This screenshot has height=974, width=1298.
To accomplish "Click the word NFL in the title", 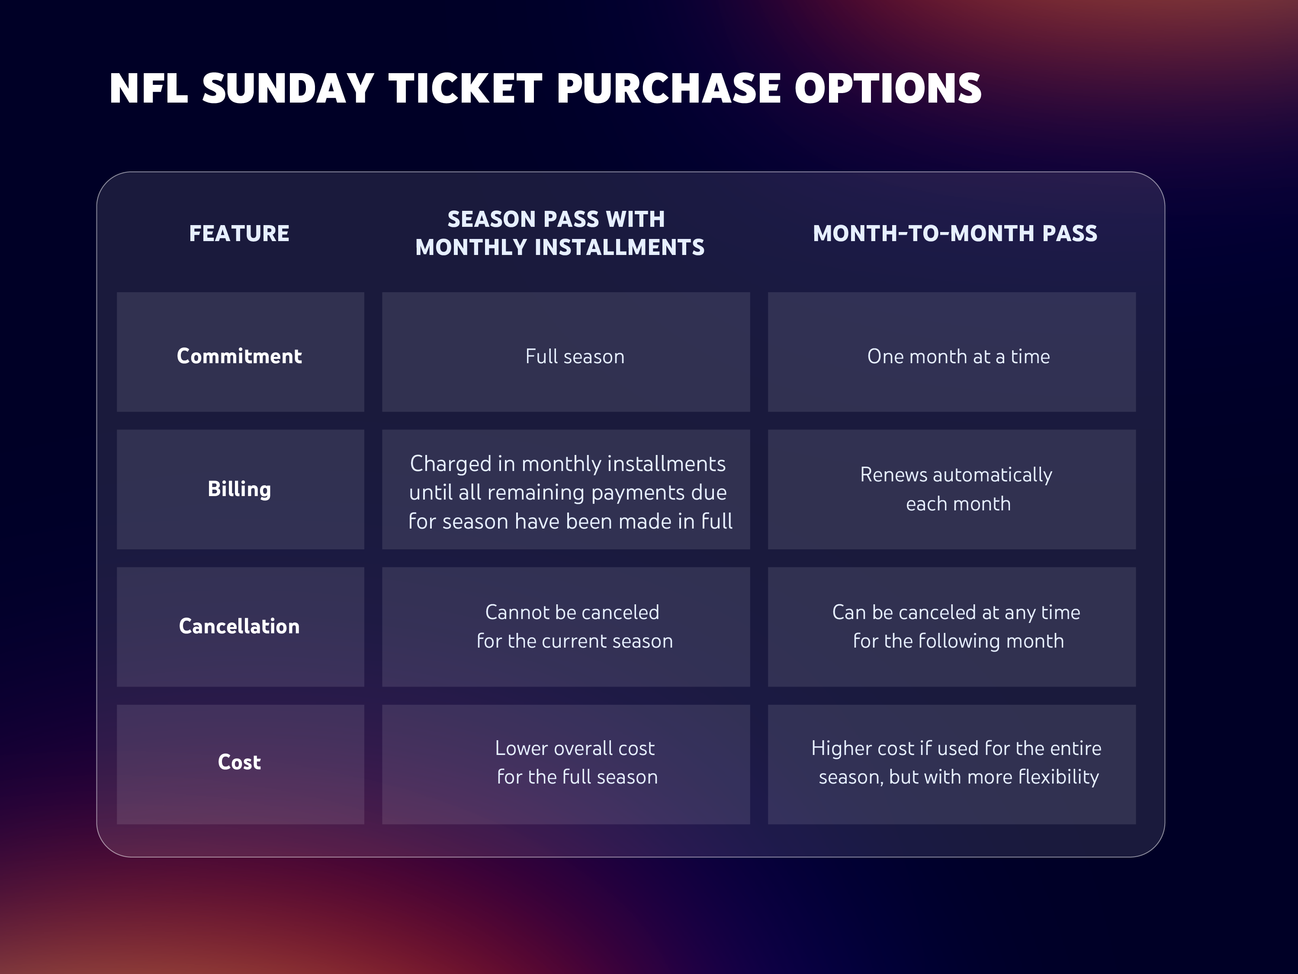I will (148, 89).
